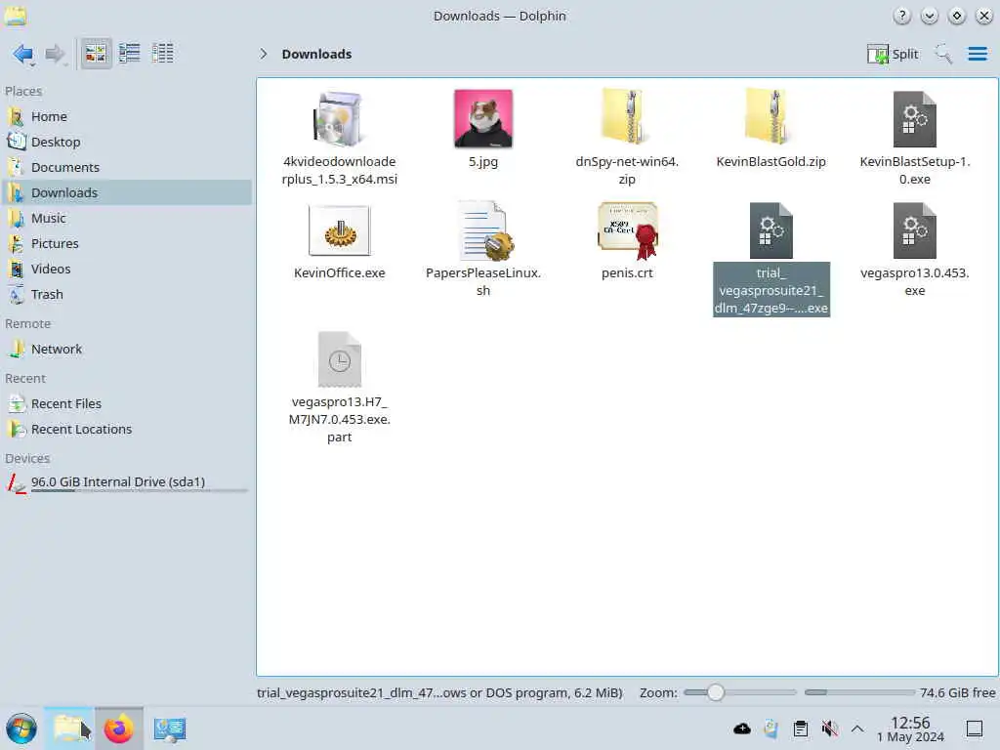Click the Downloads breadcrumb label
Screen dimensions: 1000x750
316,55
